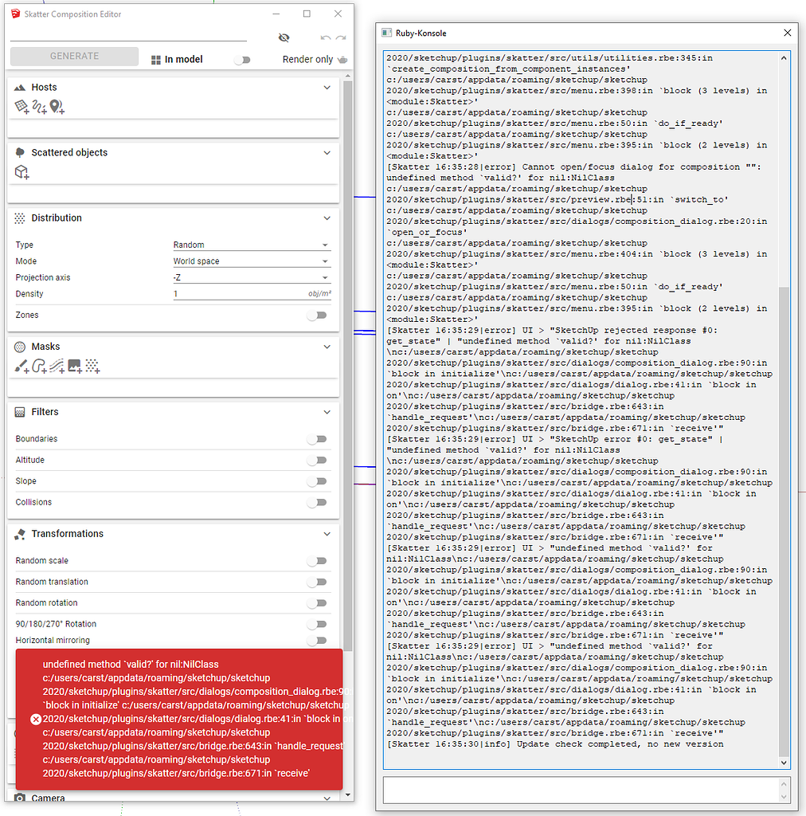This screenshot has width=806, height=816.
Task: Enable the Zones toggle
Action: (x=318, y=315)
